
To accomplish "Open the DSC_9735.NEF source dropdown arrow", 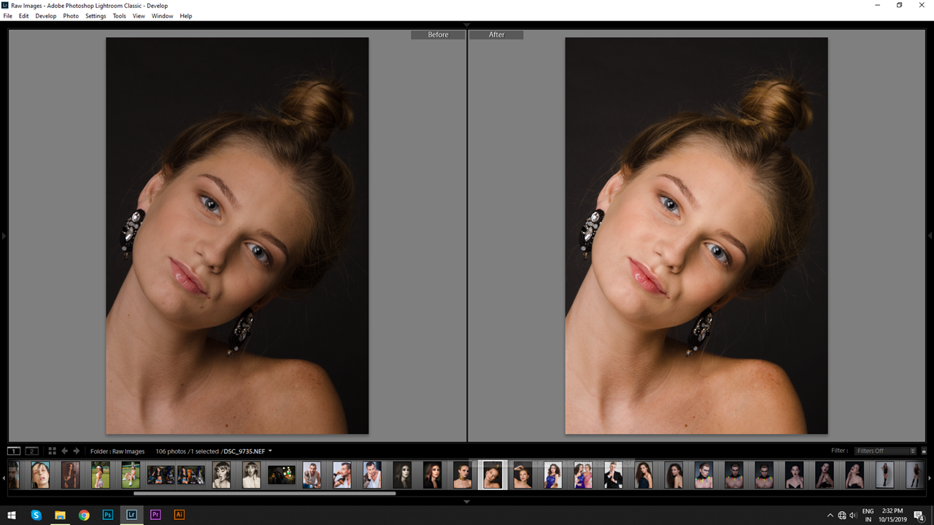I will pyautogui.click(x=270, y=451).
